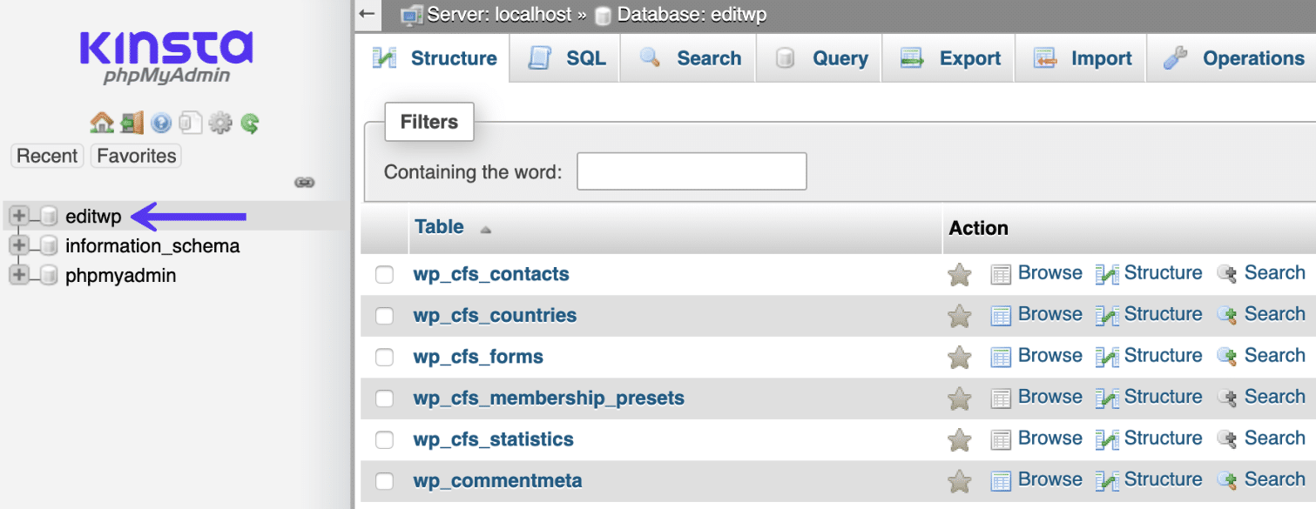Browse the wp_cfs_forms table
The height and width of the screenshot is (509, 1316).
click(x=1049, y=355)
